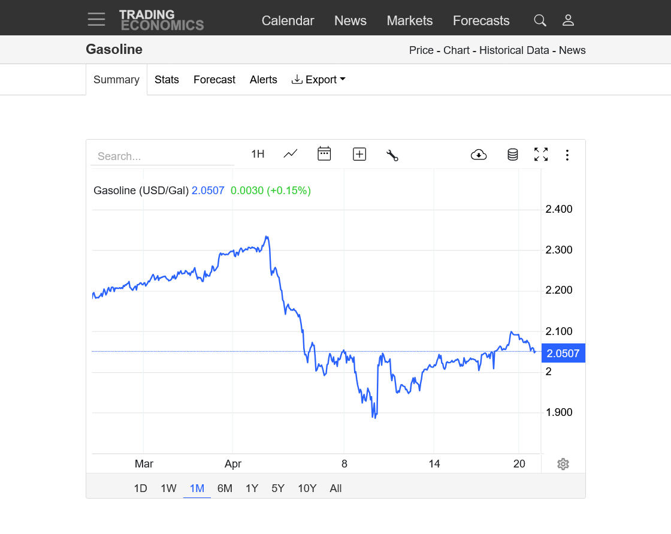Viewport: 671px width, 534px height.
Task: Open chart settings gear icon
Action: (x=563, y=464)
